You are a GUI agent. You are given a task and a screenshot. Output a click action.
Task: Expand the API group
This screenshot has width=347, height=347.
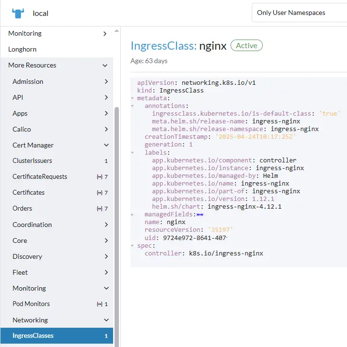coord(106,97)
